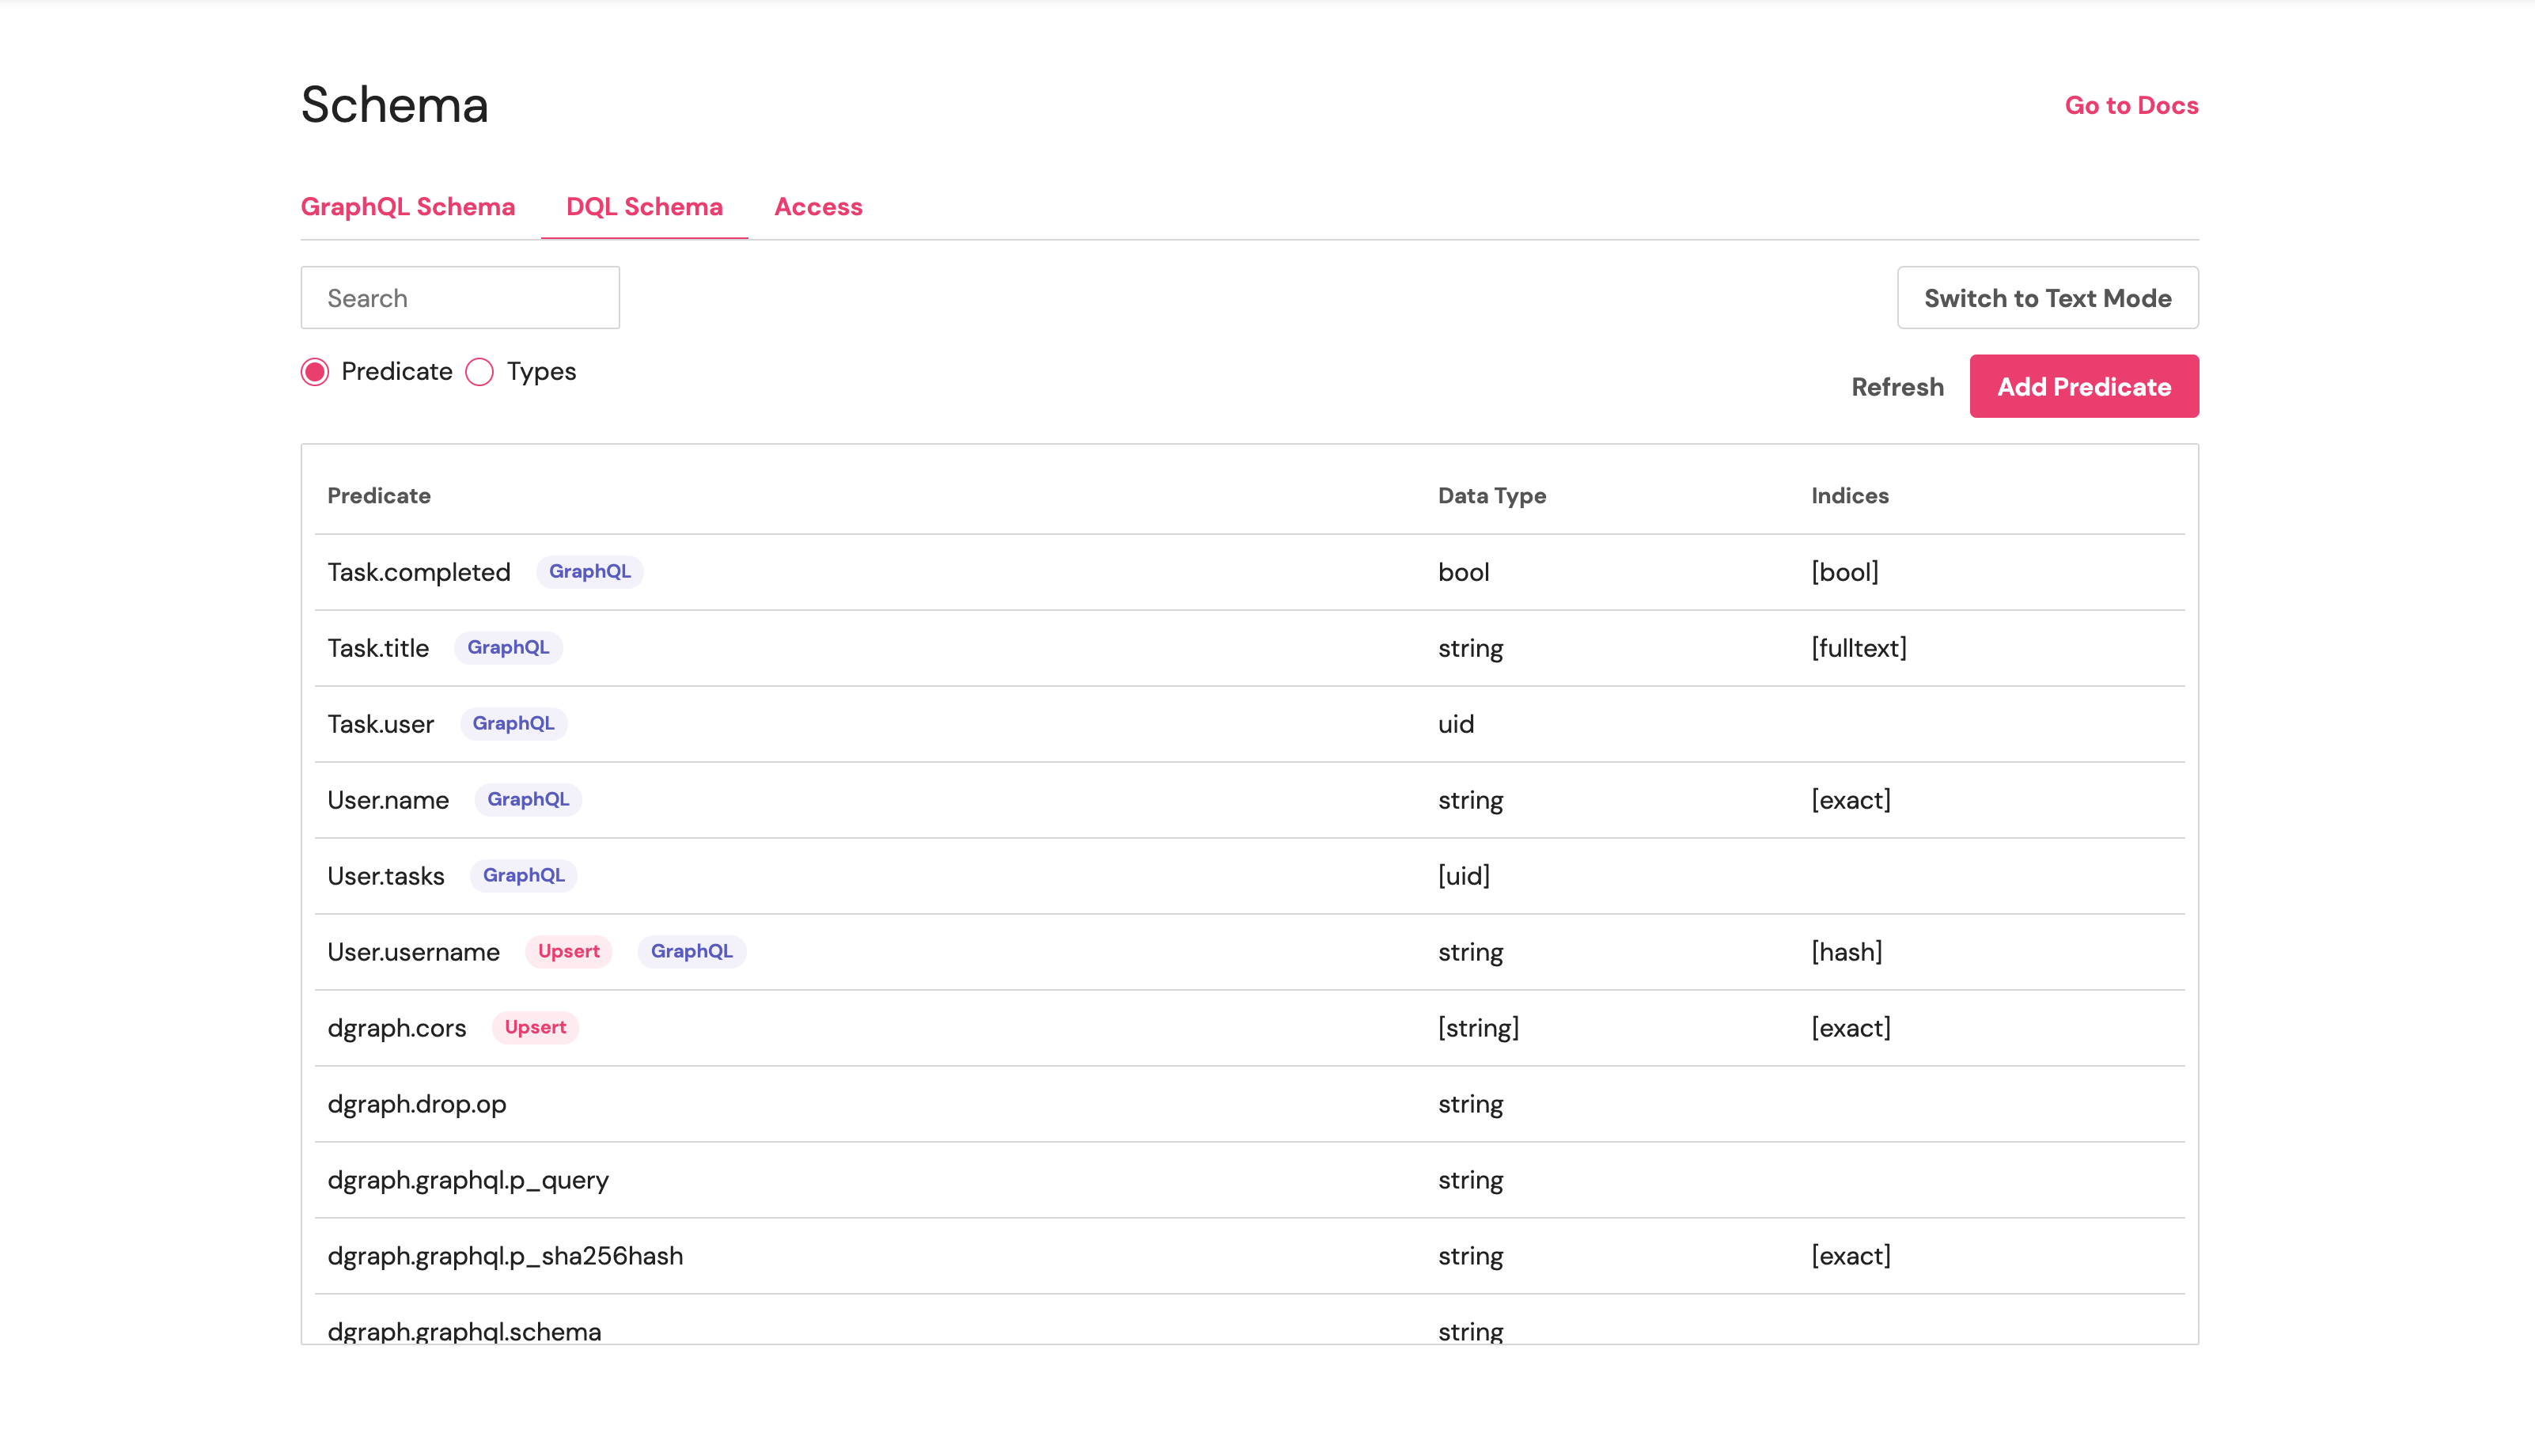2535x1456 pixels.
Task: Click GraphQL badge on Task.completed row
Action: pos(589,571)
